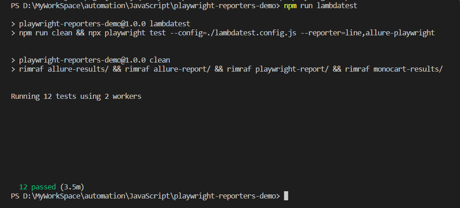This screenshot has height=208, width=460.
Task: Click the bottom PS prompt path
Action: coord(145,196)
